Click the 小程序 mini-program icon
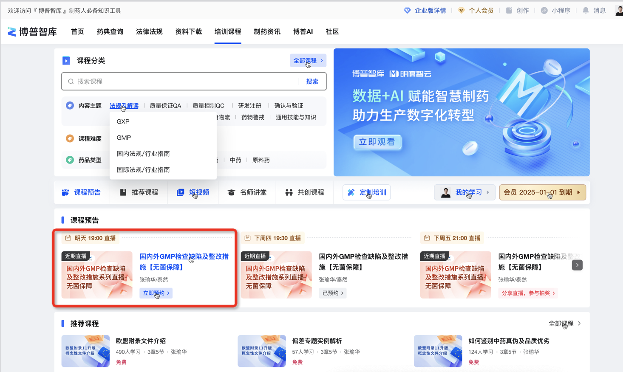623x372 pixels. tap(544, 11)
